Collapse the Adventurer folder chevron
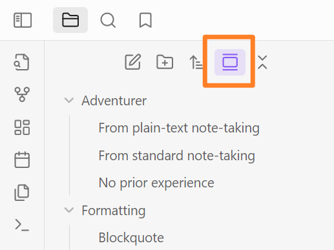The width and height of the screenshot is (334, 250). point(69,100)
